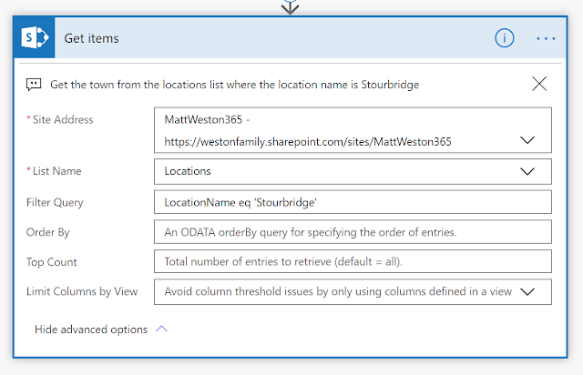
Task: Collapse with the Hide advanced options chevron
Action: click(x=162, y=329)
